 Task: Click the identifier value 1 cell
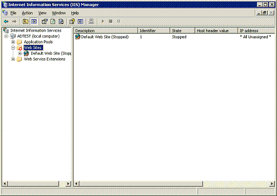pyautogui.click(x=141, y=37)
